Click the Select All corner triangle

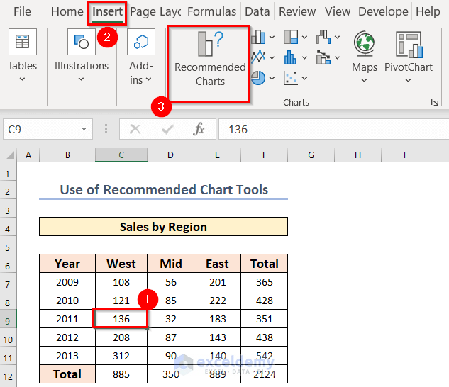pyautogui.click(x=9, y=155)
